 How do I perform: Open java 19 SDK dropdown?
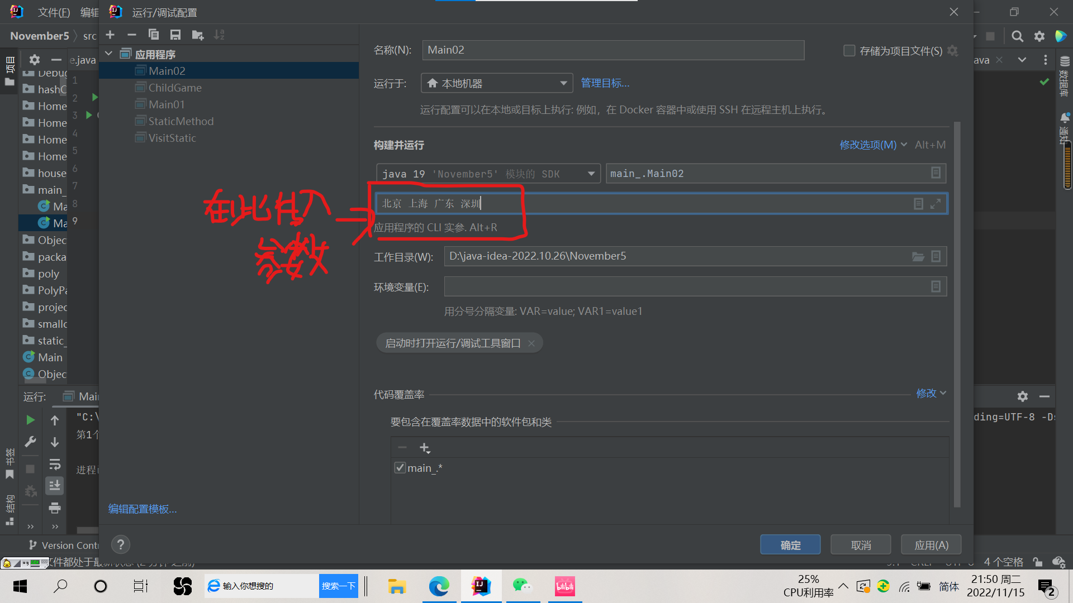[x=488, y=174]
